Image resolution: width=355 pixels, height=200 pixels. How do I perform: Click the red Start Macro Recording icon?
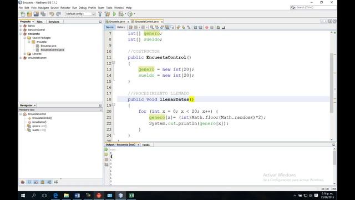[207, 27]
